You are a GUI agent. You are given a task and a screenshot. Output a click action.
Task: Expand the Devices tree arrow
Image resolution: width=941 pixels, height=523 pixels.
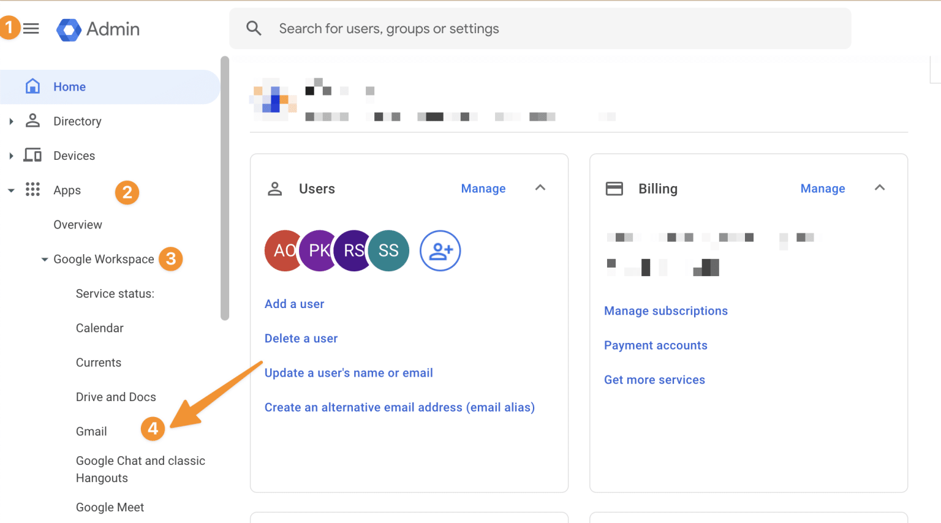point(11,156)
